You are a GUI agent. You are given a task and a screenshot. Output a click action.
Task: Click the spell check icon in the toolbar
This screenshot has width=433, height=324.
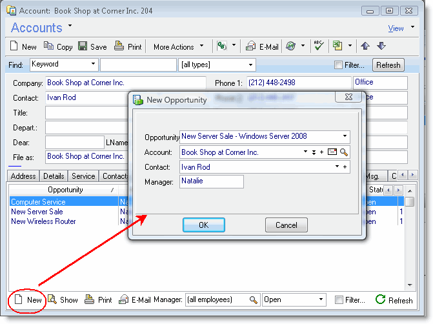[x=318, y=46]
